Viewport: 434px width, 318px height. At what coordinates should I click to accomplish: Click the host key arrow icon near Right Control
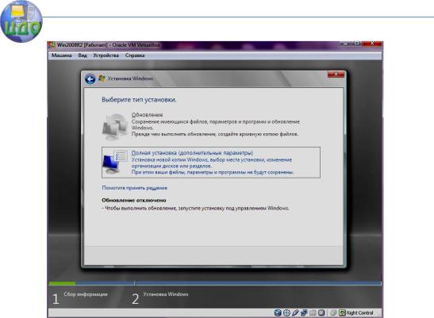(x=342, y=312)
